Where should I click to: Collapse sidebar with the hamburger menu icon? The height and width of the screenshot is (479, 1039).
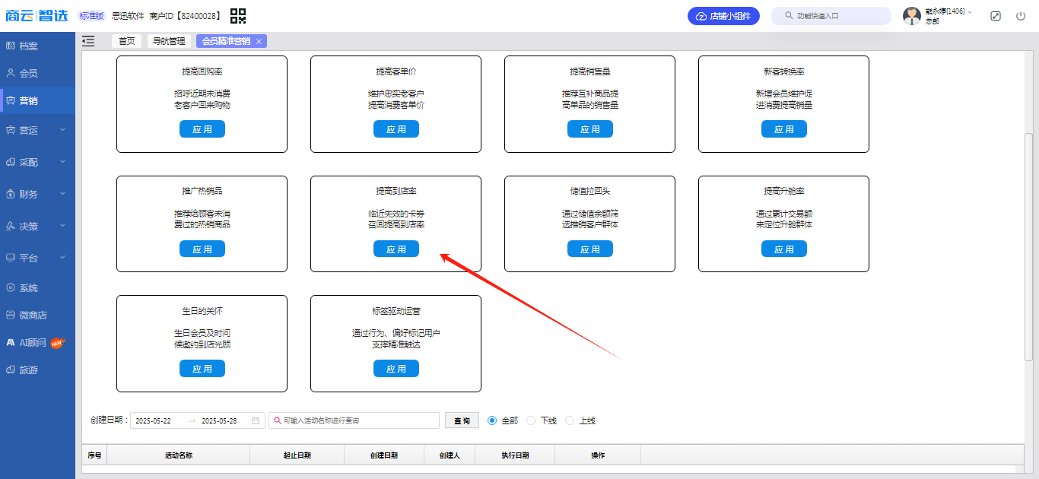[88, 41]
